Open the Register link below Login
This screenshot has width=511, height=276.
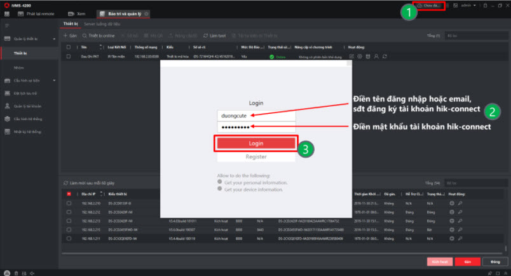pos(255,156)
